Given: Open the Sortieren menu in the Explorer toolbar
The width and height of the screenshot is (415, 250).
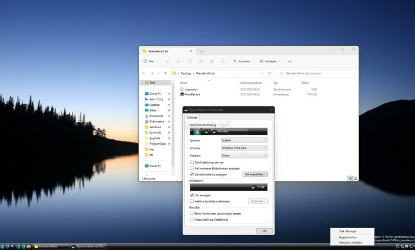Looking at the screenshot, I should pos(243,61).
